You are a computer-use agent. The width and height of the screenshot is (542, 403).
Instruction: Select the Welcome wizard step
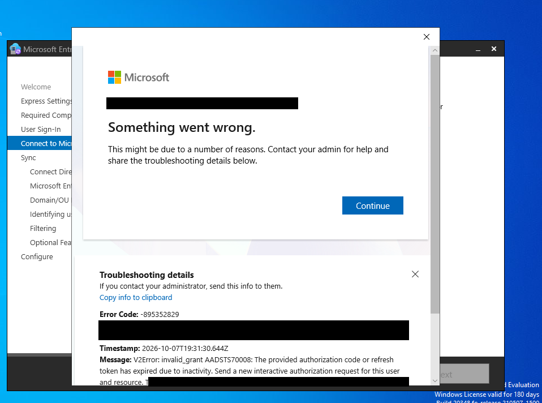[36, 87]
